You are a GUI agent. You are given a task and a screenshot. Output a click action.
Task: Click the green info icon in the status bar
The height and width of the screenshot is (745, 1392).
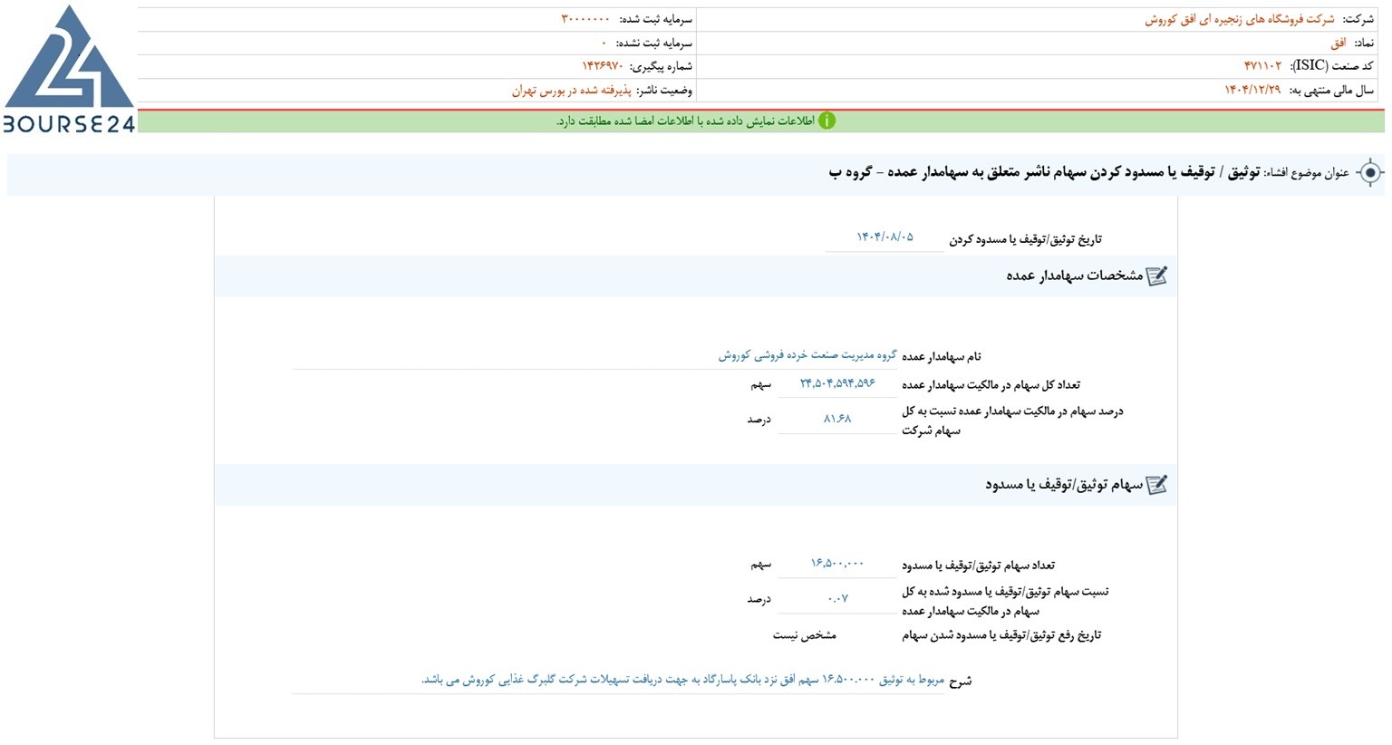coord(826,121)
